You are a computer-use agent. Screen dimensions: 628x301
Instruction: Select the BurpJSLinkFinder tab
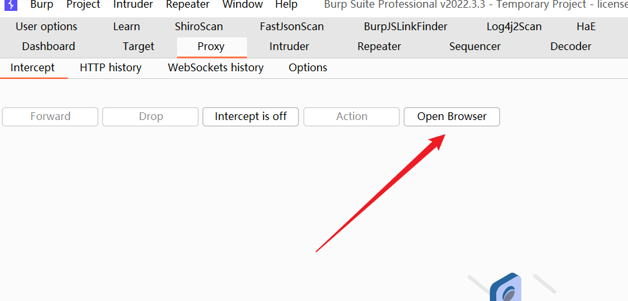coord(406,27)
